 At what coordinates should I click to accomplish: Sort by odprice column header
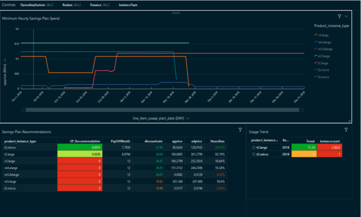tap(194, 141)
